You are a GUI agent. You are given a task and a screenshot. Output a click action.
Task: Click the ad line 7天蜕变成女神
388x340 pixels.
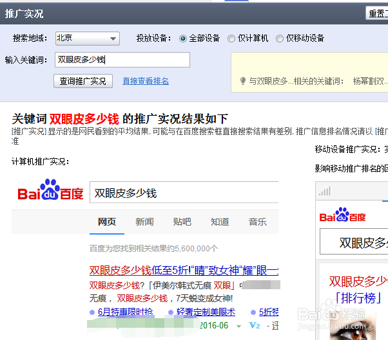(204, 298)
